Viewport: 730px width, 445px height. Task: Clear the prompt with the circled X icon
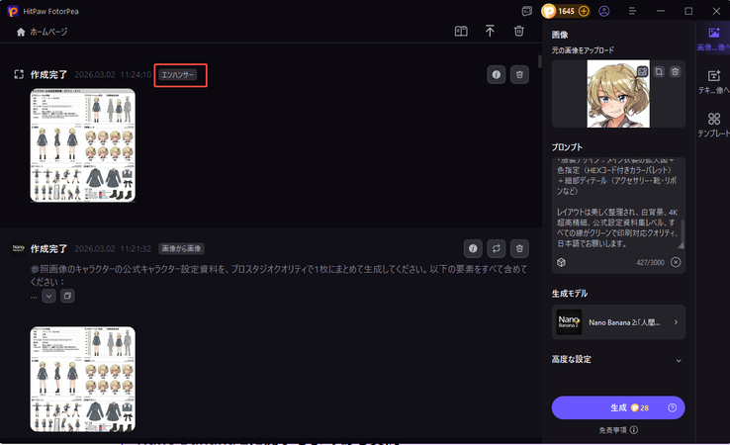pos(676,262)
